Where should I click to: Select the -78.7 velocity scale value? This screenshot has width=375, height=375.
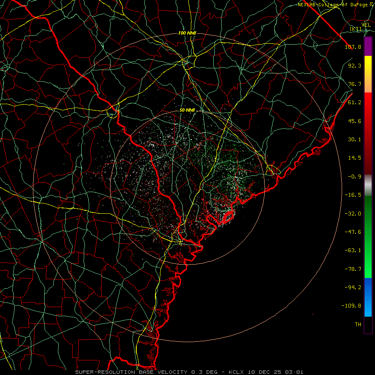[x=353, y=269]
